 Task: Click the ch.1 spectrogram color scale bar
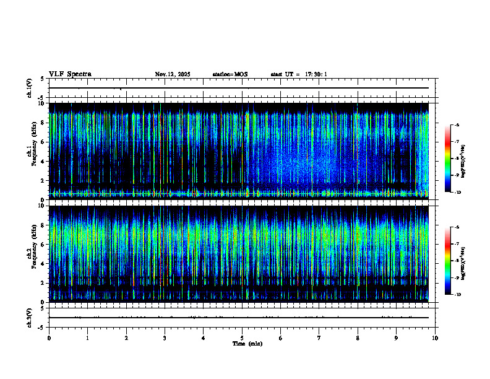[447, 159]
